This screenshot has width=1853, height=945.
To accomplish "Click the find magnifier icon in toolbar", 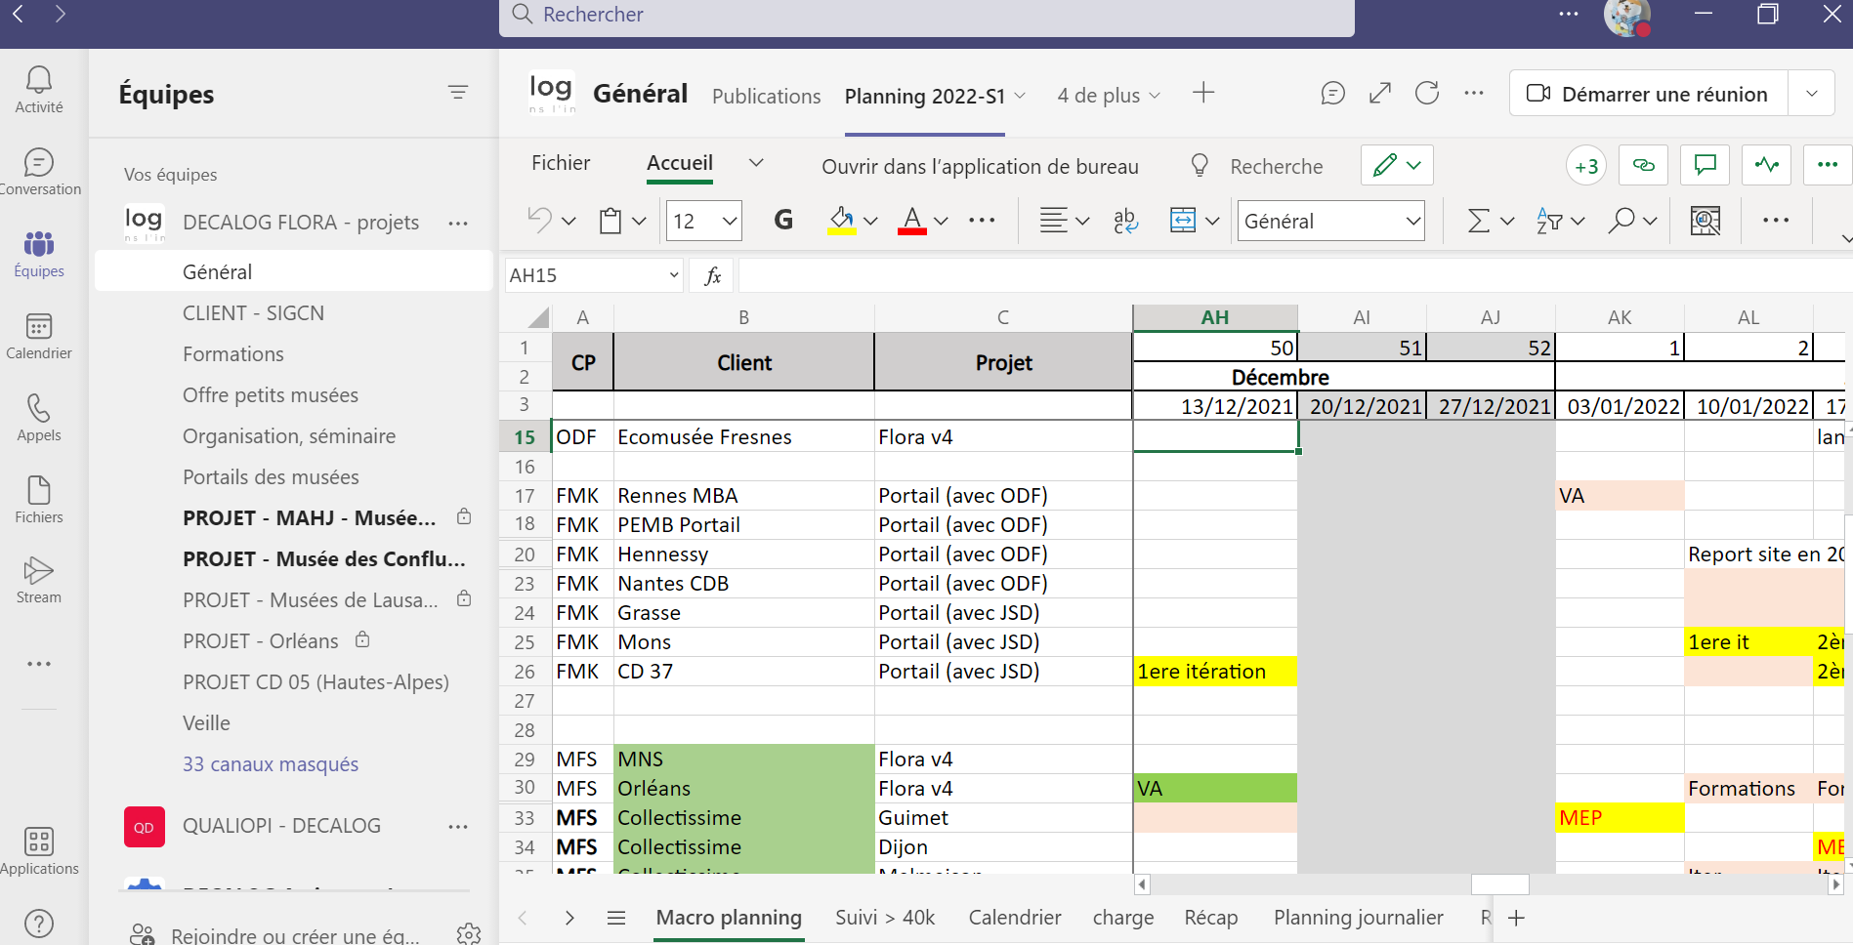I will click(x=1621, y=221).
